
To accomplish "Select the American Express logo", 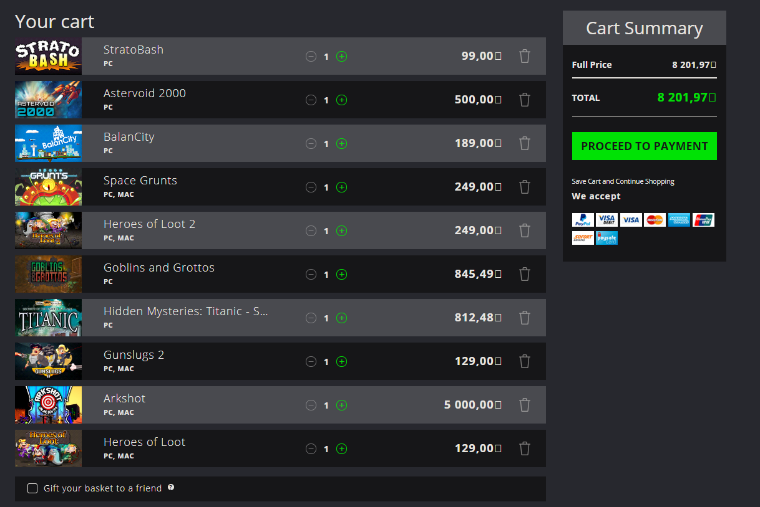I will [679, 220].
